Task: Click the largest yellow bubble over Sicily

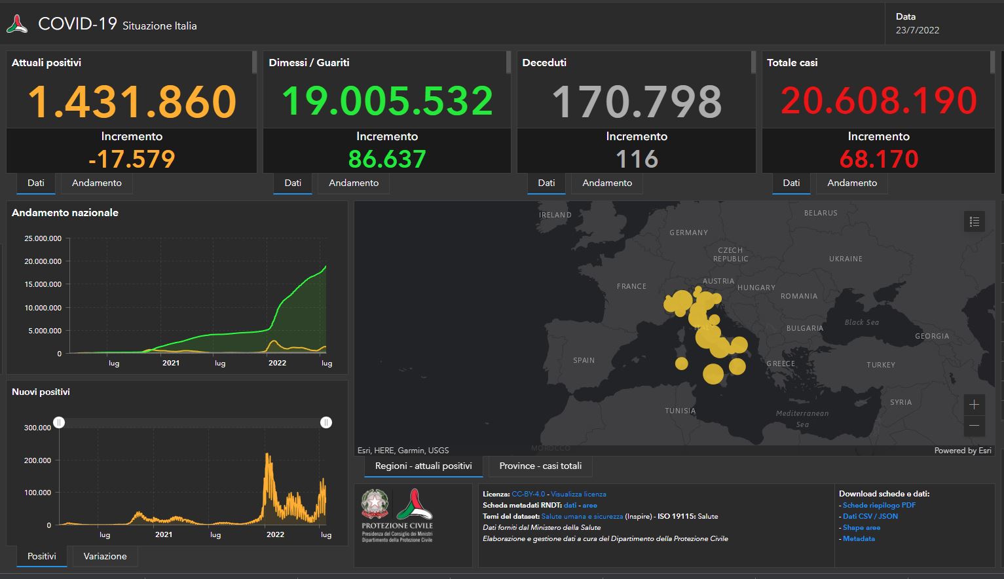Action: point(713,374)
